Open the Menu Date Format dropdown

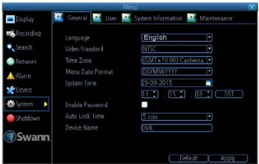coord(177,72)
